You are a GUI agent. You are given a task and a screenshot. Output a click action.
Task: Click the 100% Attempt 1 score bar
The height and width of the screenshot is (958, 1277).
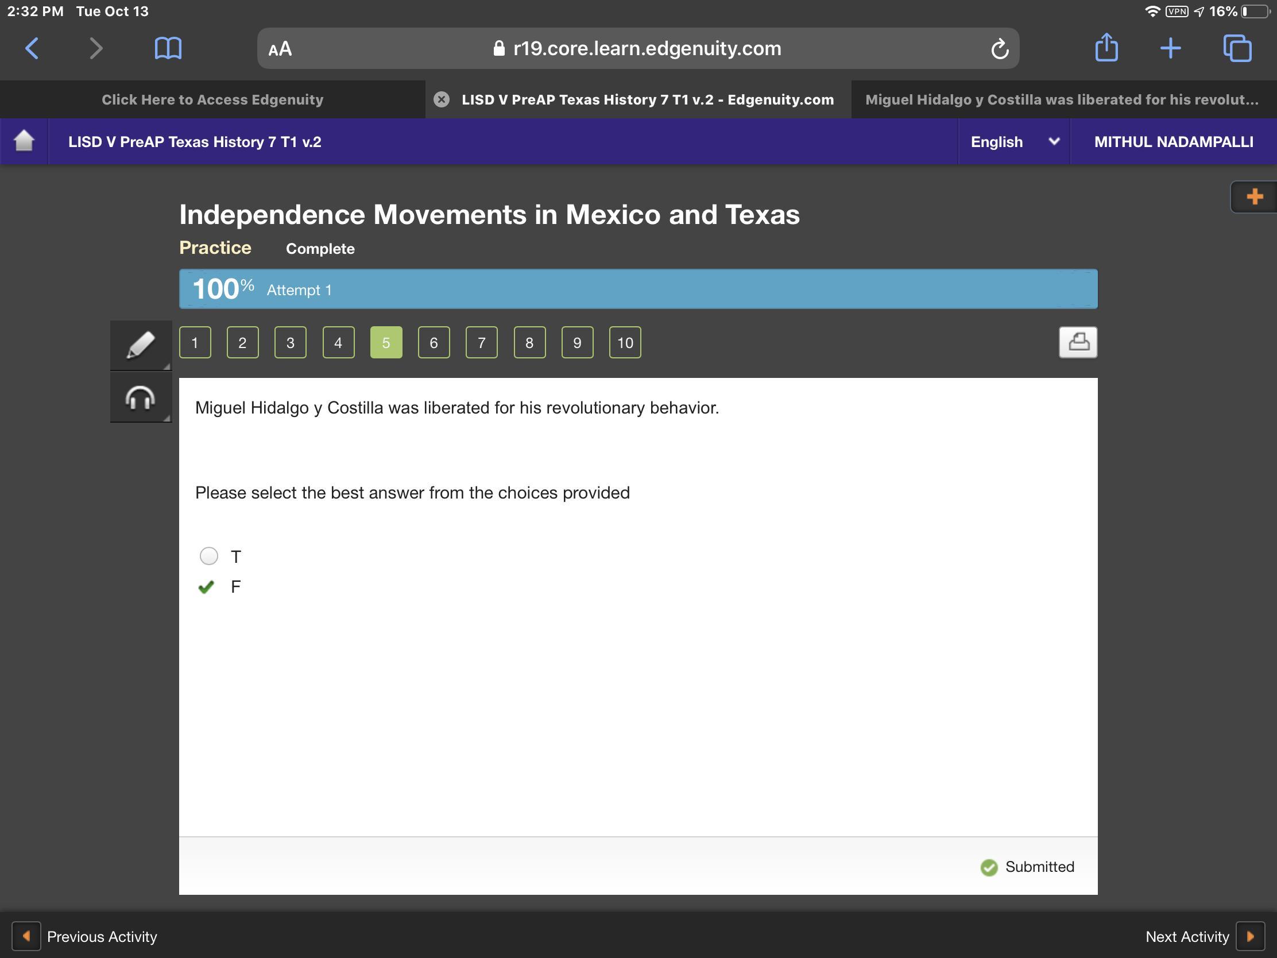[637, 289]
